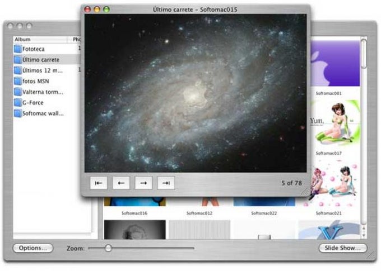
Task: Click the Softomac022 caption
Action: [x=264, y=213]
